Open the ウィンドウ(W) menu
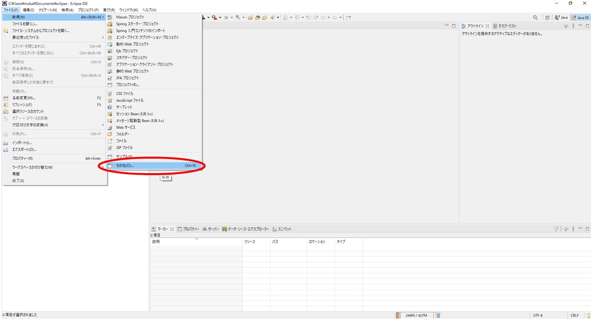The width and height of the screenshot is (591, 319). (129, 10)
